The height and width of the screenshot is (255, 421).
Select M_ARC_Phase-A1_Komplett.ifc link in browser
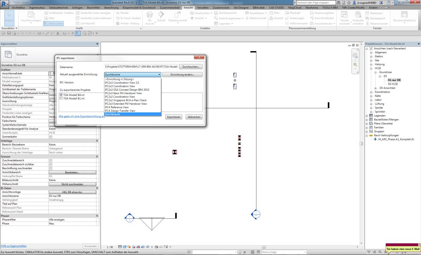(396, 139)
